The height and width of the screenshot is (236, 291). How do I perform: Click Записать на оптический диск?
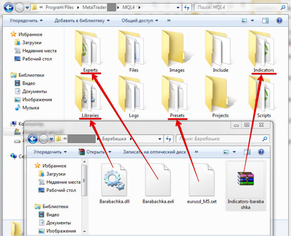coord(154,152)
